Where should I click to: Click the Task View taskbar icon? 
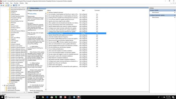(x=38, y=97)
